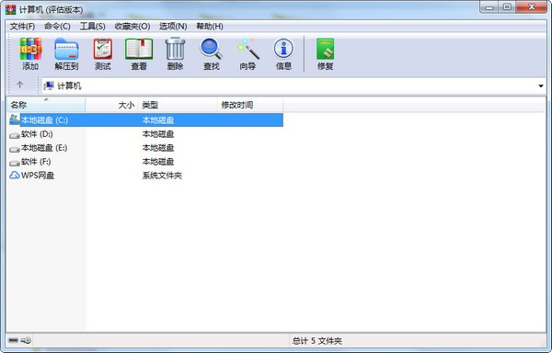Open the 收藏夹(O) menu
The height and width of the screenshot is (353, 552).
[132, 27]
